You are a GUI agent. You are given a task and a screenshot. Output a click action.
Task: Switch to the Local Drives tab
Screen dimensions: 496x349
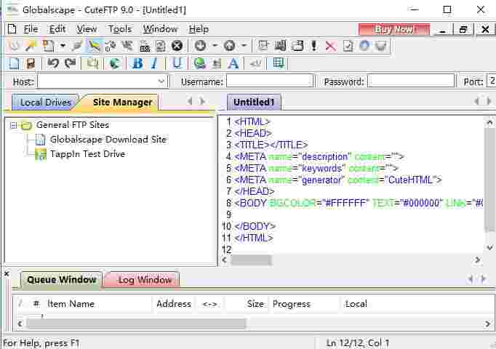click(x=45, y=103)
